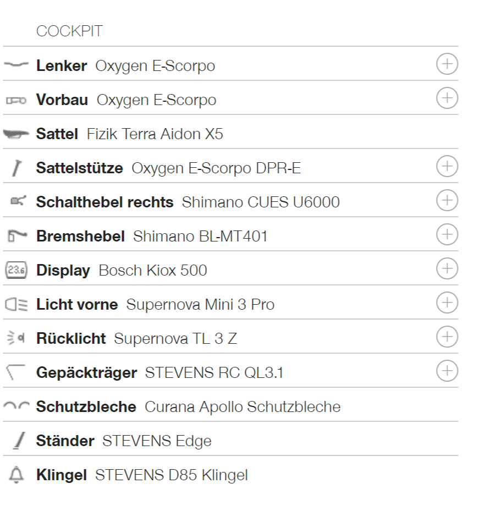Open Bremshebel Shimano BL-MT401 plus button
The image size is (490, 522).
tap(447, 234)
